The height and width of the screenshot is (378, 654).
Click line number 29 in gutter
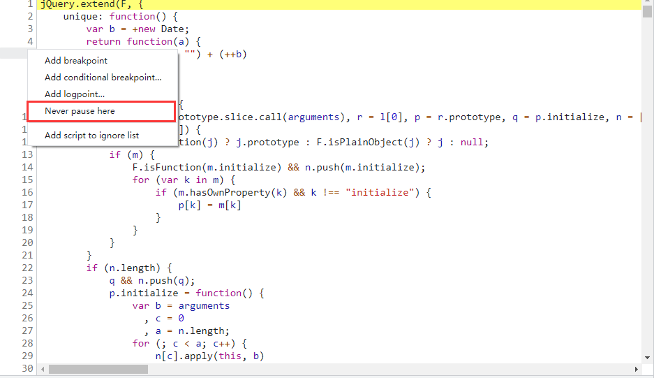coord(27,356)
